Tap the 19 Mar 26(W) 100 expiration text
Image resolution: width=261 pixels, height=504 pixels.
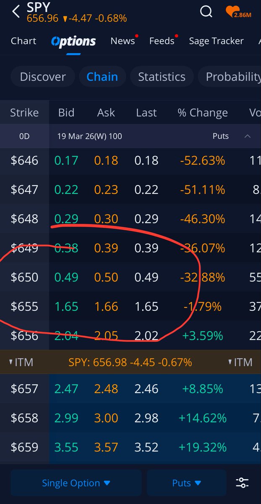tap(90, 136)
